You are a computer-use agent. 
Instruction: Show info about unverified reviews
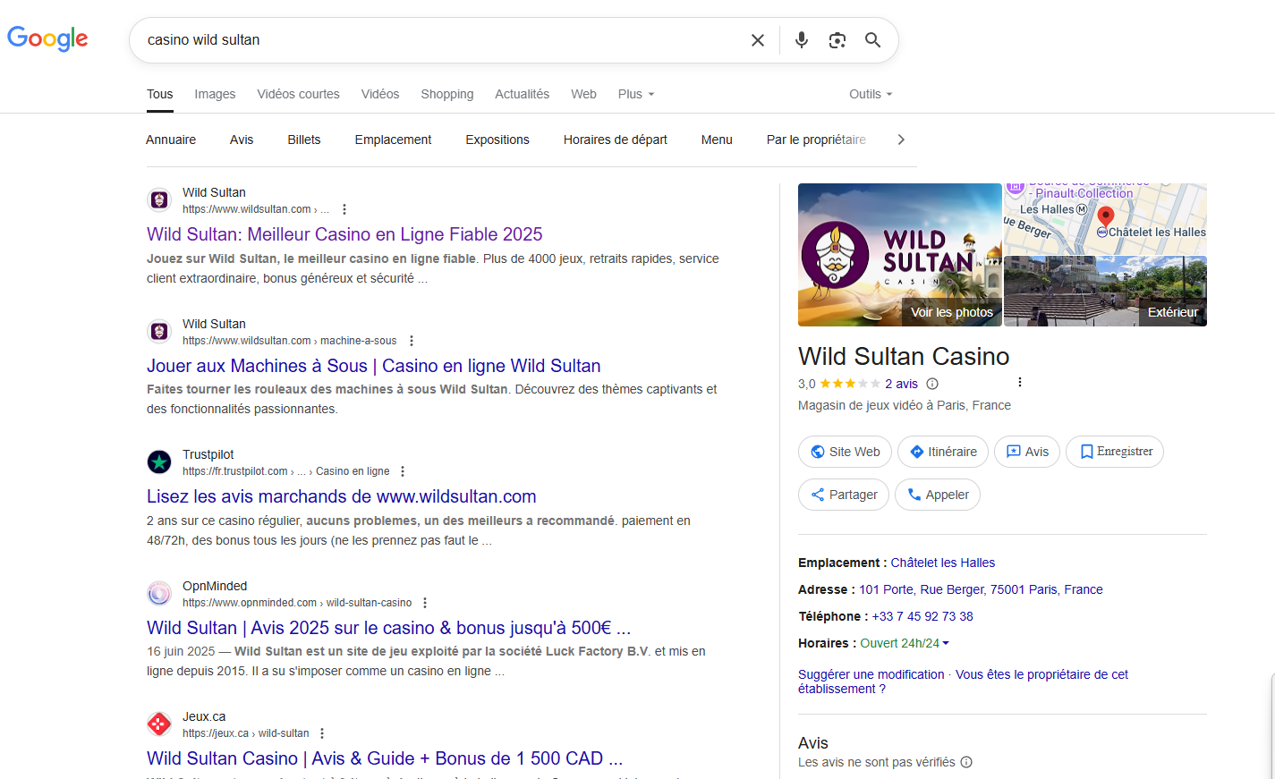[x=966, y=762]
